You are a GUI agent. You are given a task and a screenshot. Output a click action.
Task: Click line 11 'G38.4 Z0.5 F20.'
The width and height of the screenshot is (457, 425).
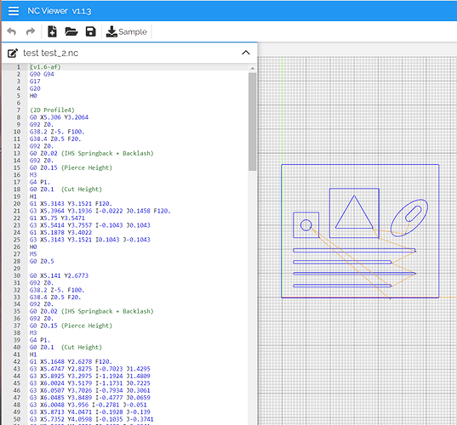[x=55, y=139]
